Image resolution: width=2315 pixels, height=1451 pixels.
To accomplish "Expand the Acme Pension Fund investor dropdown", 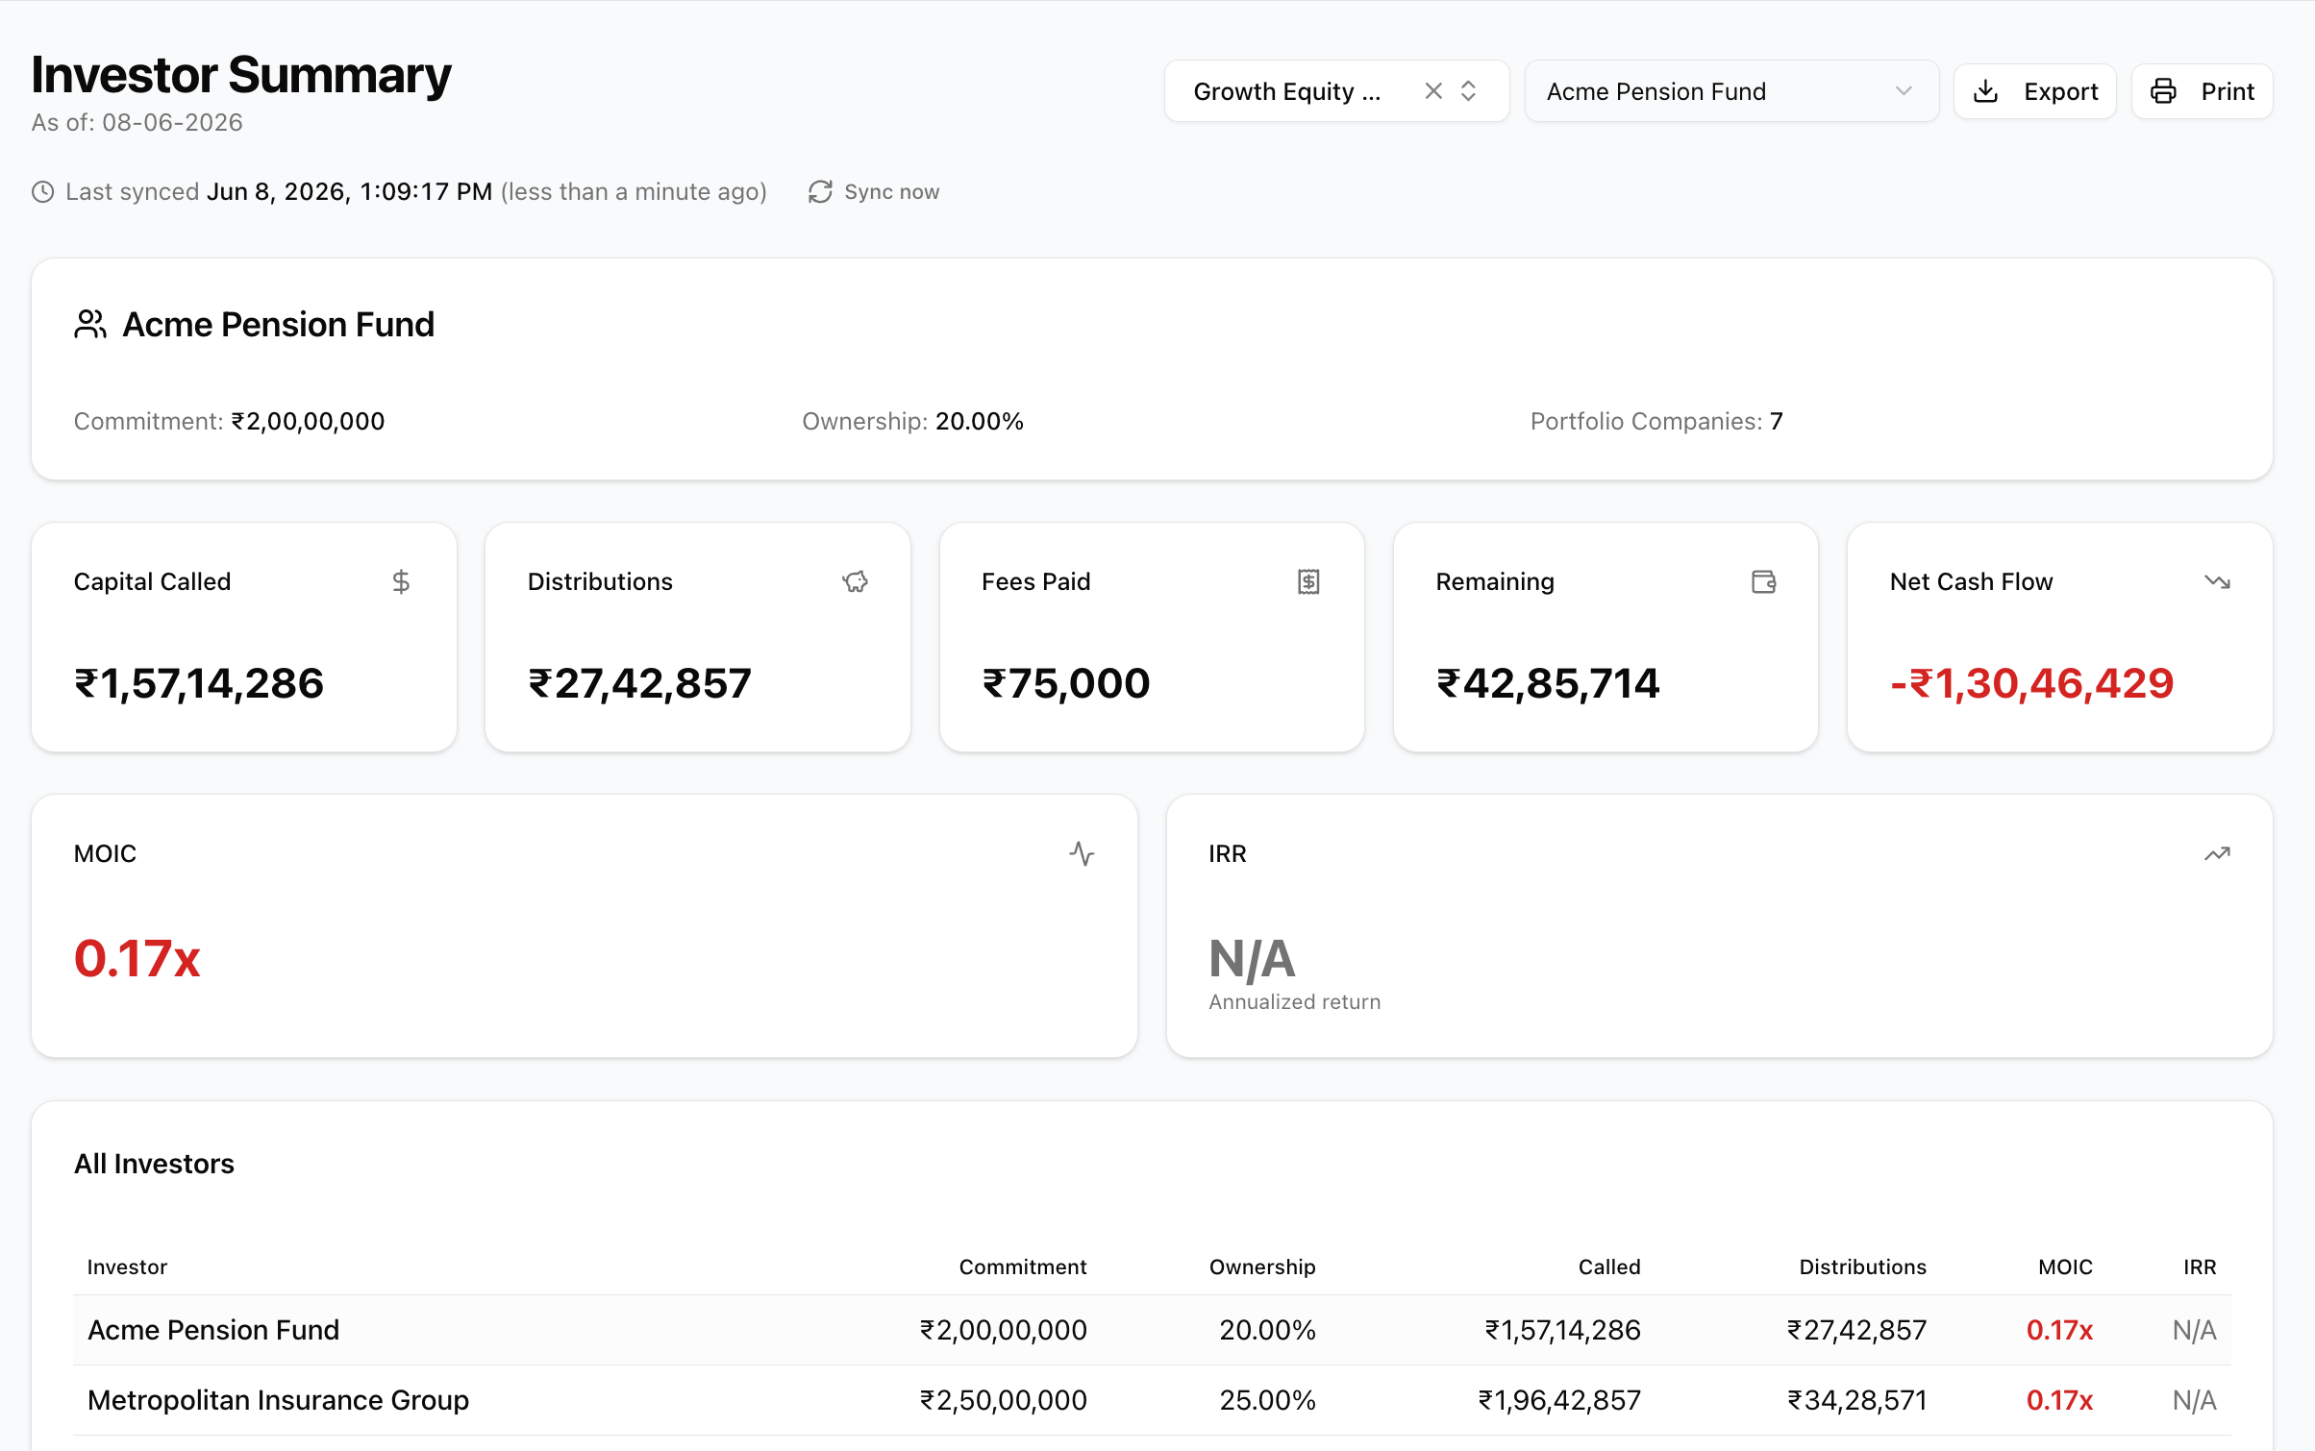I will (x=1731, y=91).
